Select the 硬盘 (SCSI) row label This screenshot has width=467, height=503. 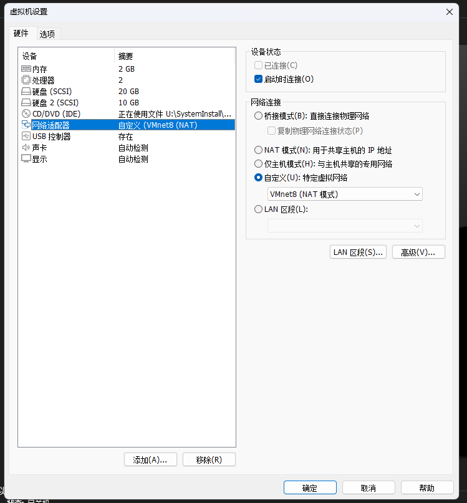click(x=52, y=92)
